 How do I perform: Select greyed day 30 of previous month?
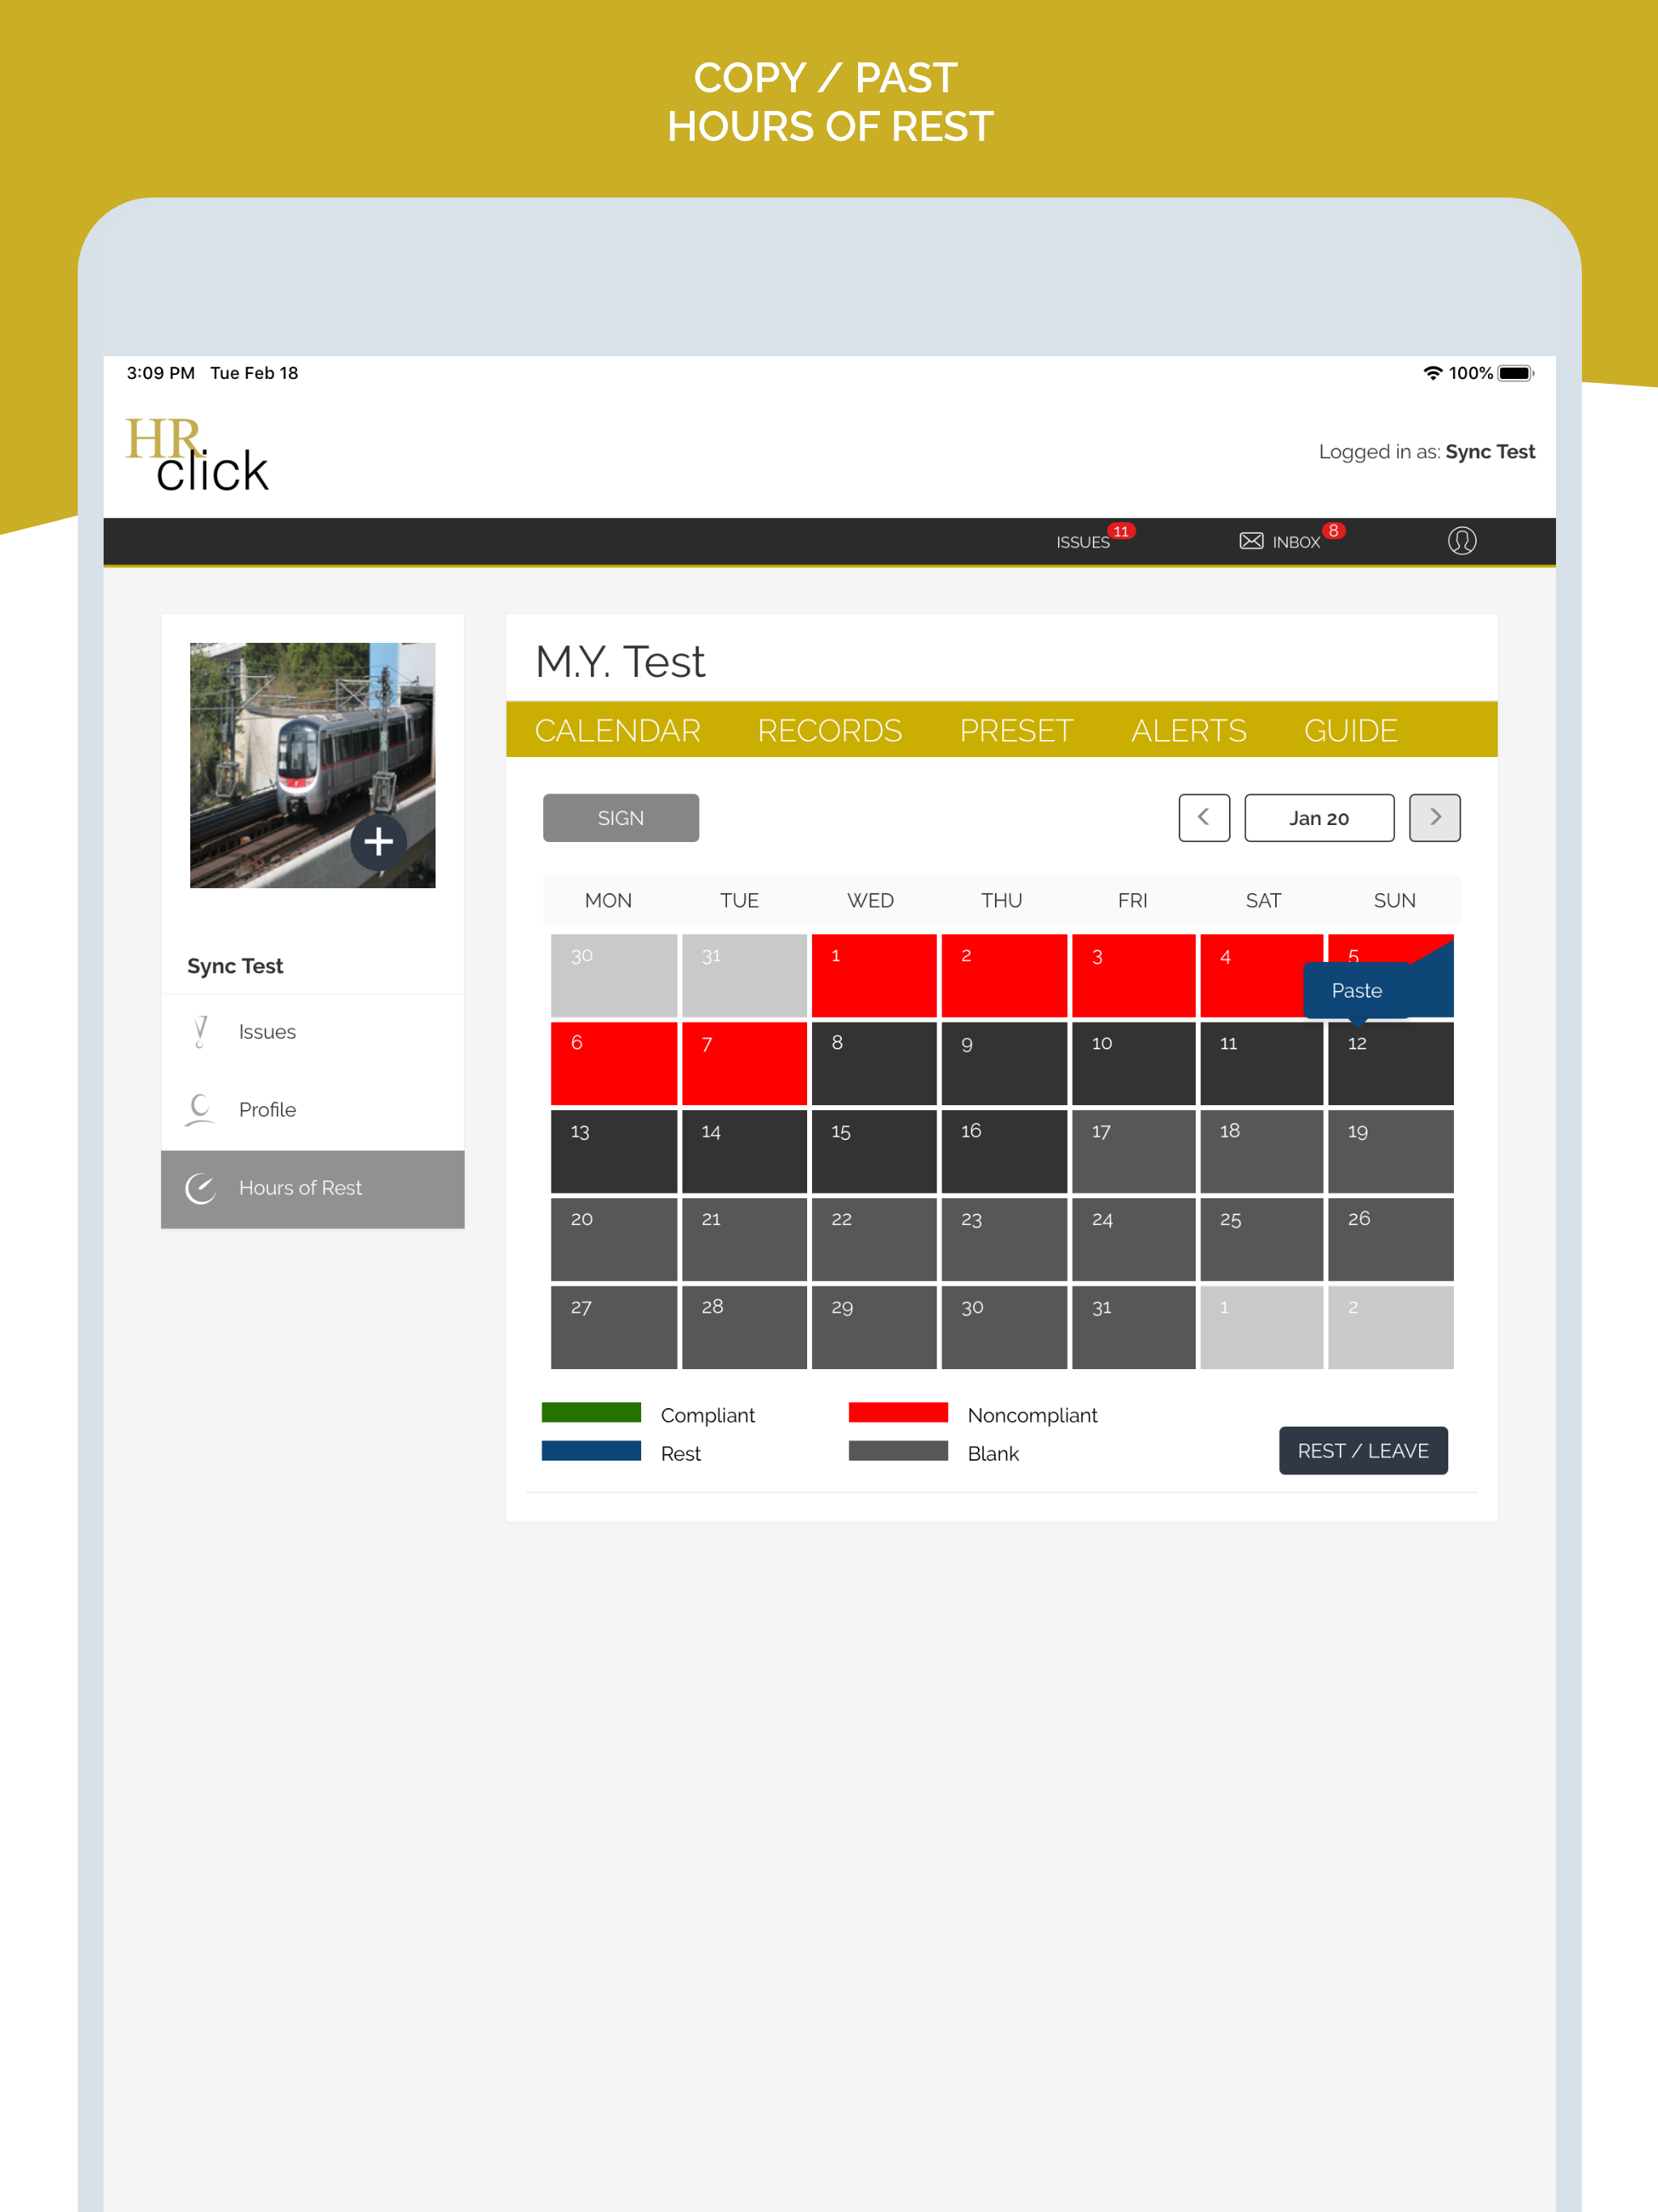(x=614, y=976)
